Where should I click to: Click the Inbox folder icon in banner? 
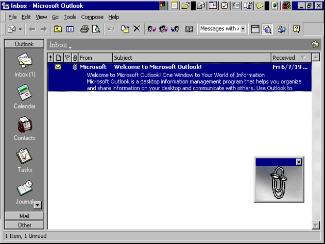coord(315,44)
